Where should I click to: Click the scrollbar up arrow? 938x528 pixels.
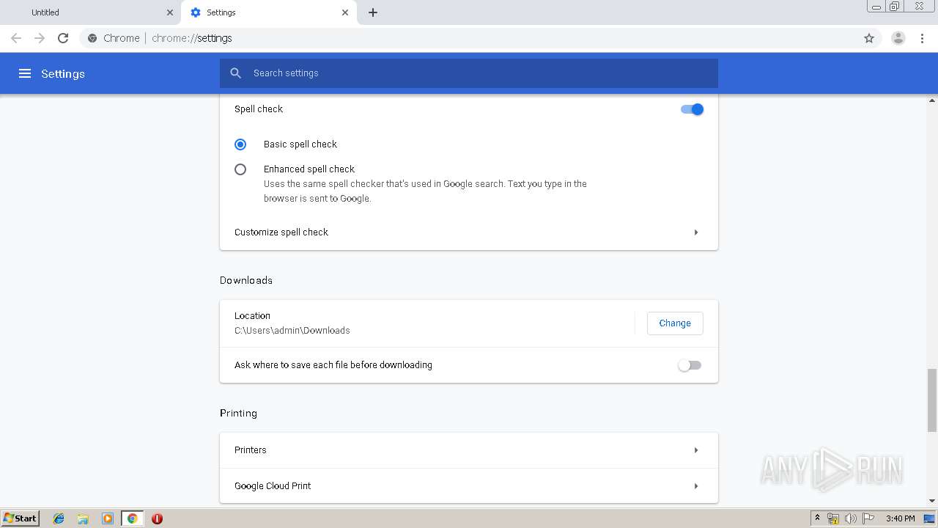point(932,100)
